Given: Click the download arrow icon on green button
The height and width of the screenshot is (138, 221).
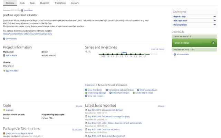Looking at the screenshot, I should 213,43.
